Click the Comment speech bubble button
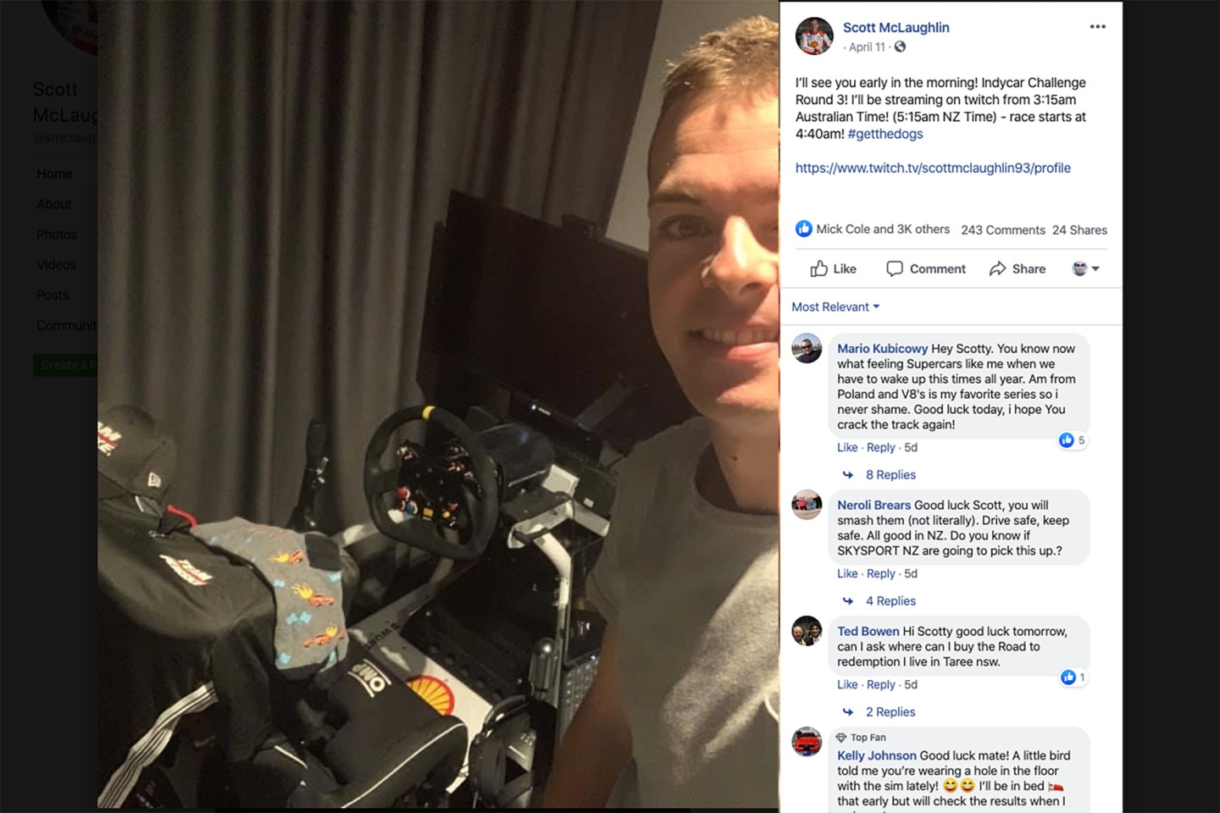This screenshot has height=813, width=1220. (x=925, y=268)
